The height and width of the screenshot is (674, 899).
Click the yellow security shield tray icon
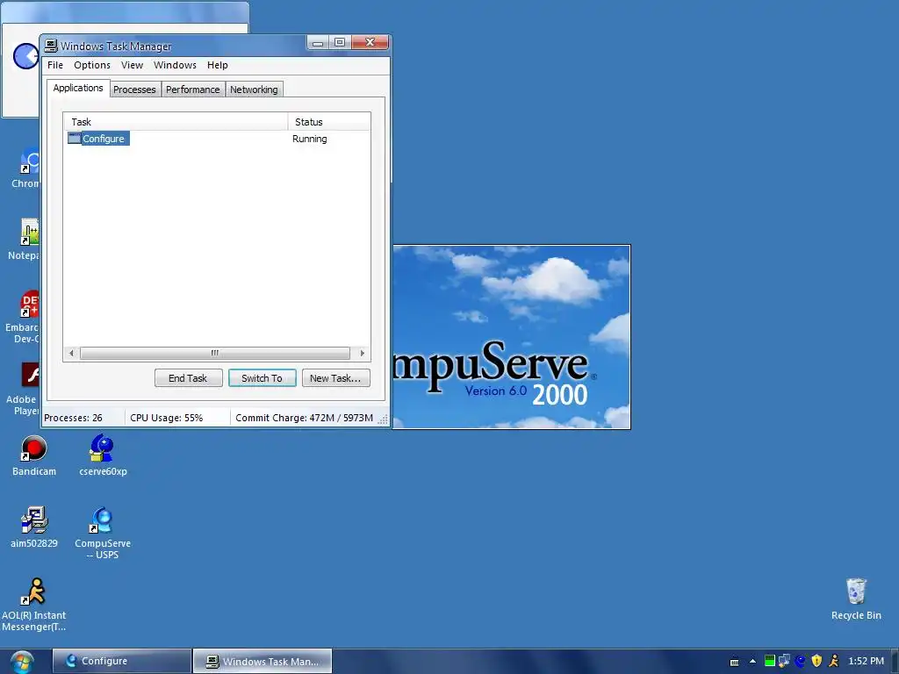pos(817,661)
